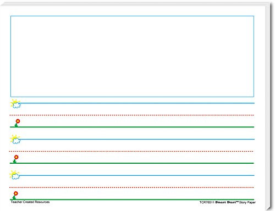Click the large blue-bordered drawing box
The width and height of the screenshot is (275, 211).
pos(132,56)
